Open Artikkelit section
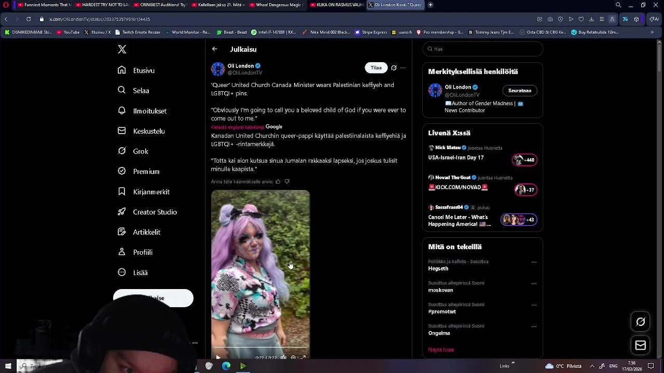The height and width of the screenshot is (373, 664). (139, 232)
